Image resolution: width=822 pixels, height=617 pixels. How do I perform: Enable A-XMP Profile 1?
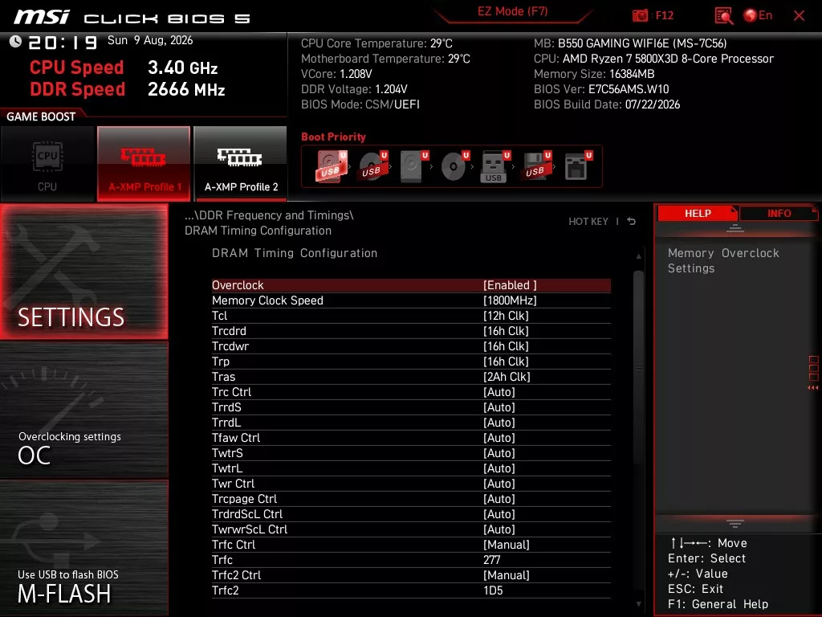[x=144, y=164]
